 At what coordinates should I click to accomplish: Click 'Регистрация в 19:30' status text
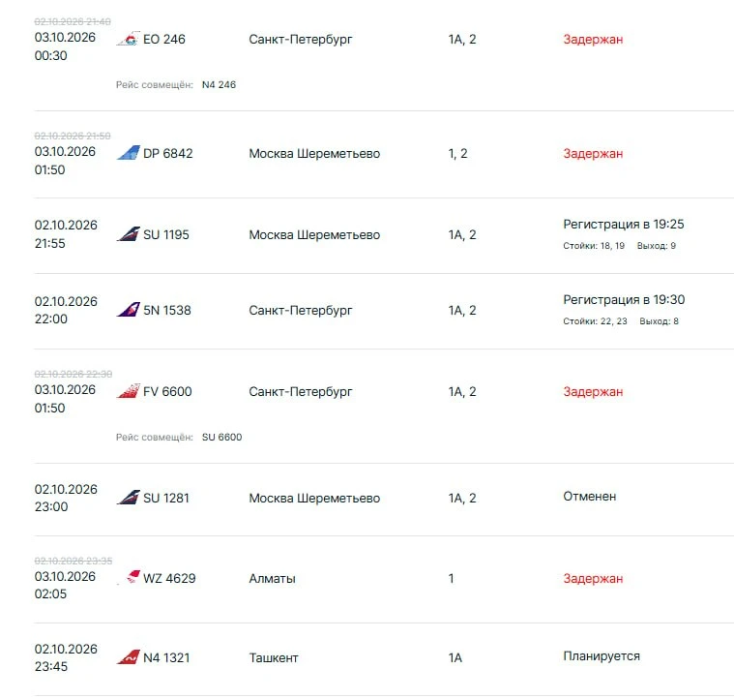coord(624,300)
